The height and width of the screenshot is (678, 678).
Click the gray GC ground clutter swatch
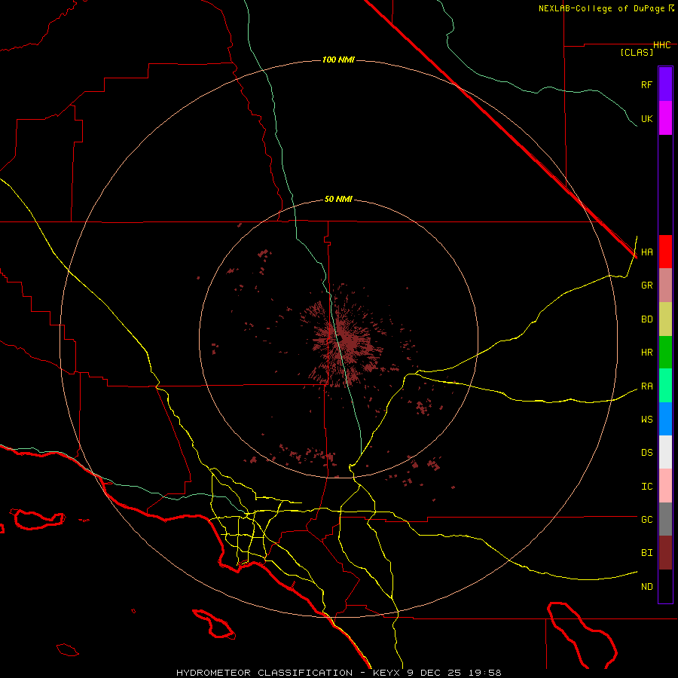[x=665, y=519]
